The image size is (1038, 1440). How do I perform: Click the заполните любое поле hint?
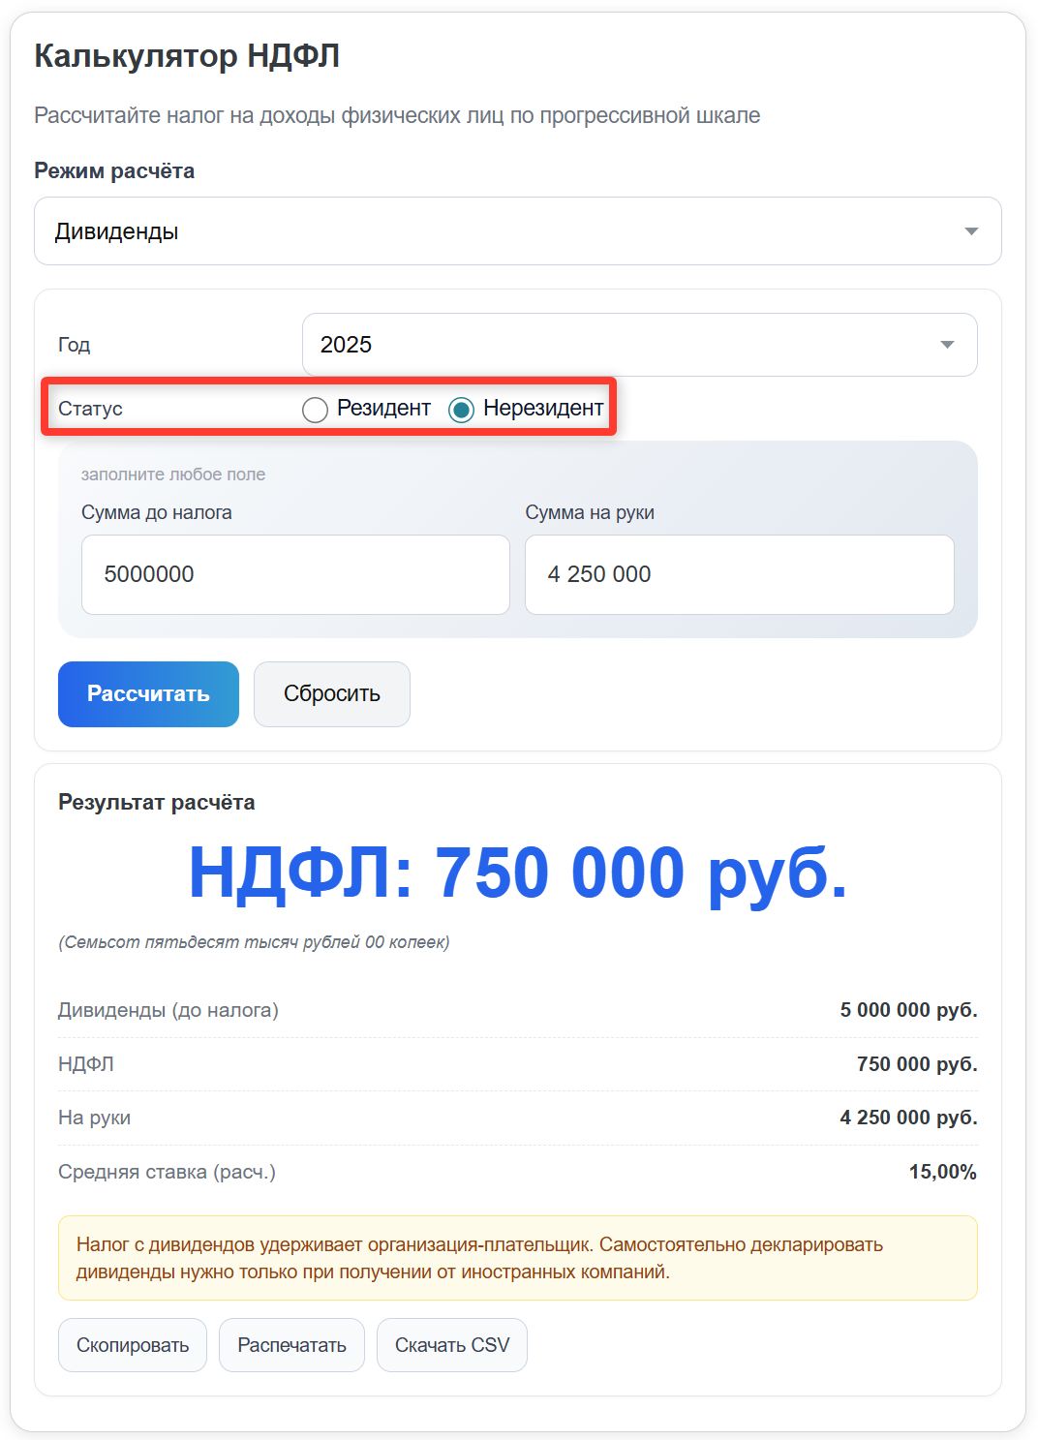[173, 475]
